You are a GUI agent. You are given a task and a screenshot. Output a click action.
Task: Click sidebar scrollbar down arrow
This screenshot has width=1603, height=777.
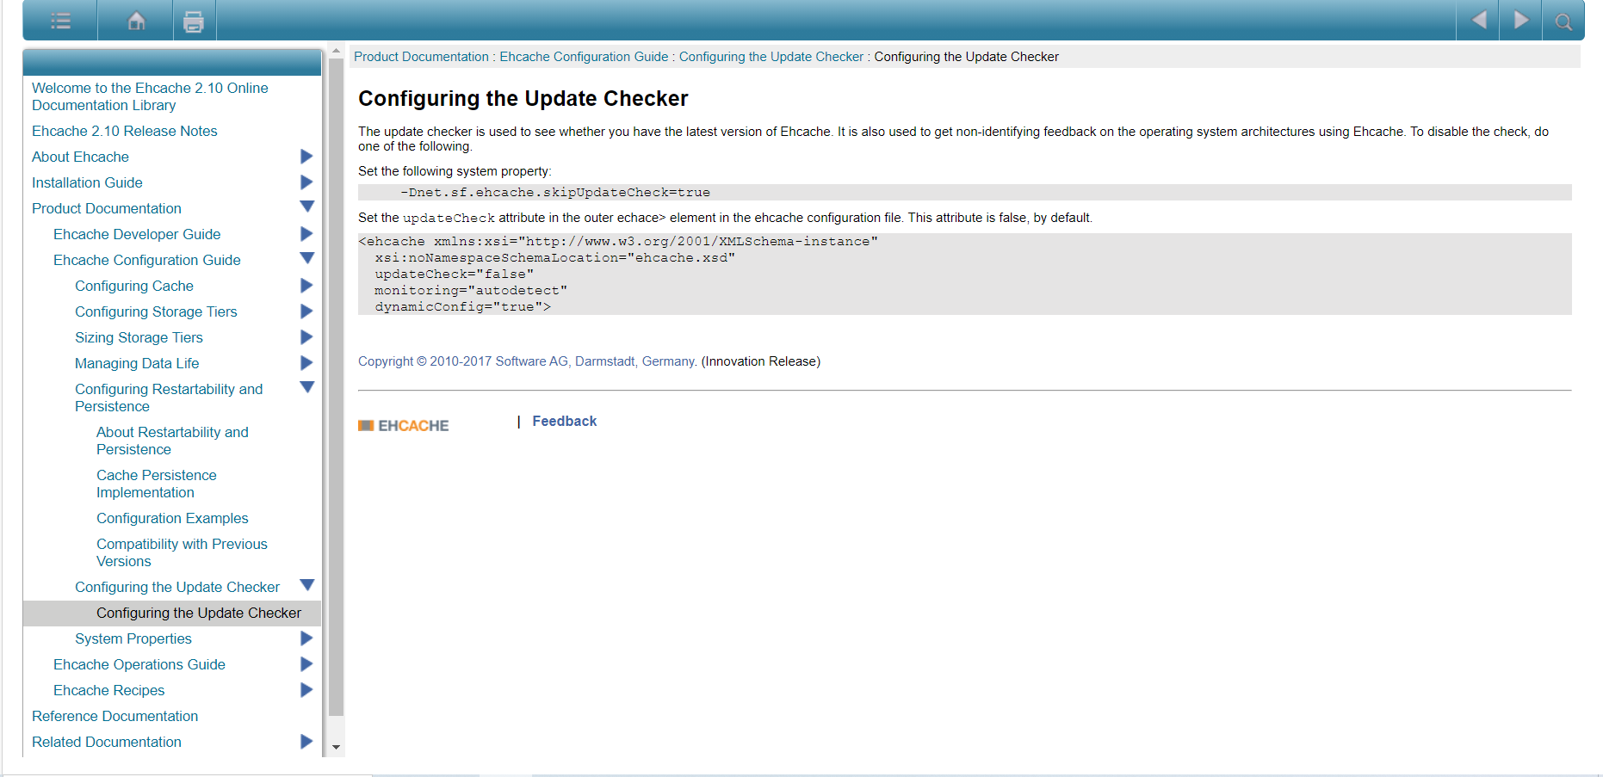pos(337,748)
